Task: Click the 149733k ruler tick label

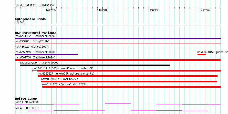Action: tap(51, 11)
